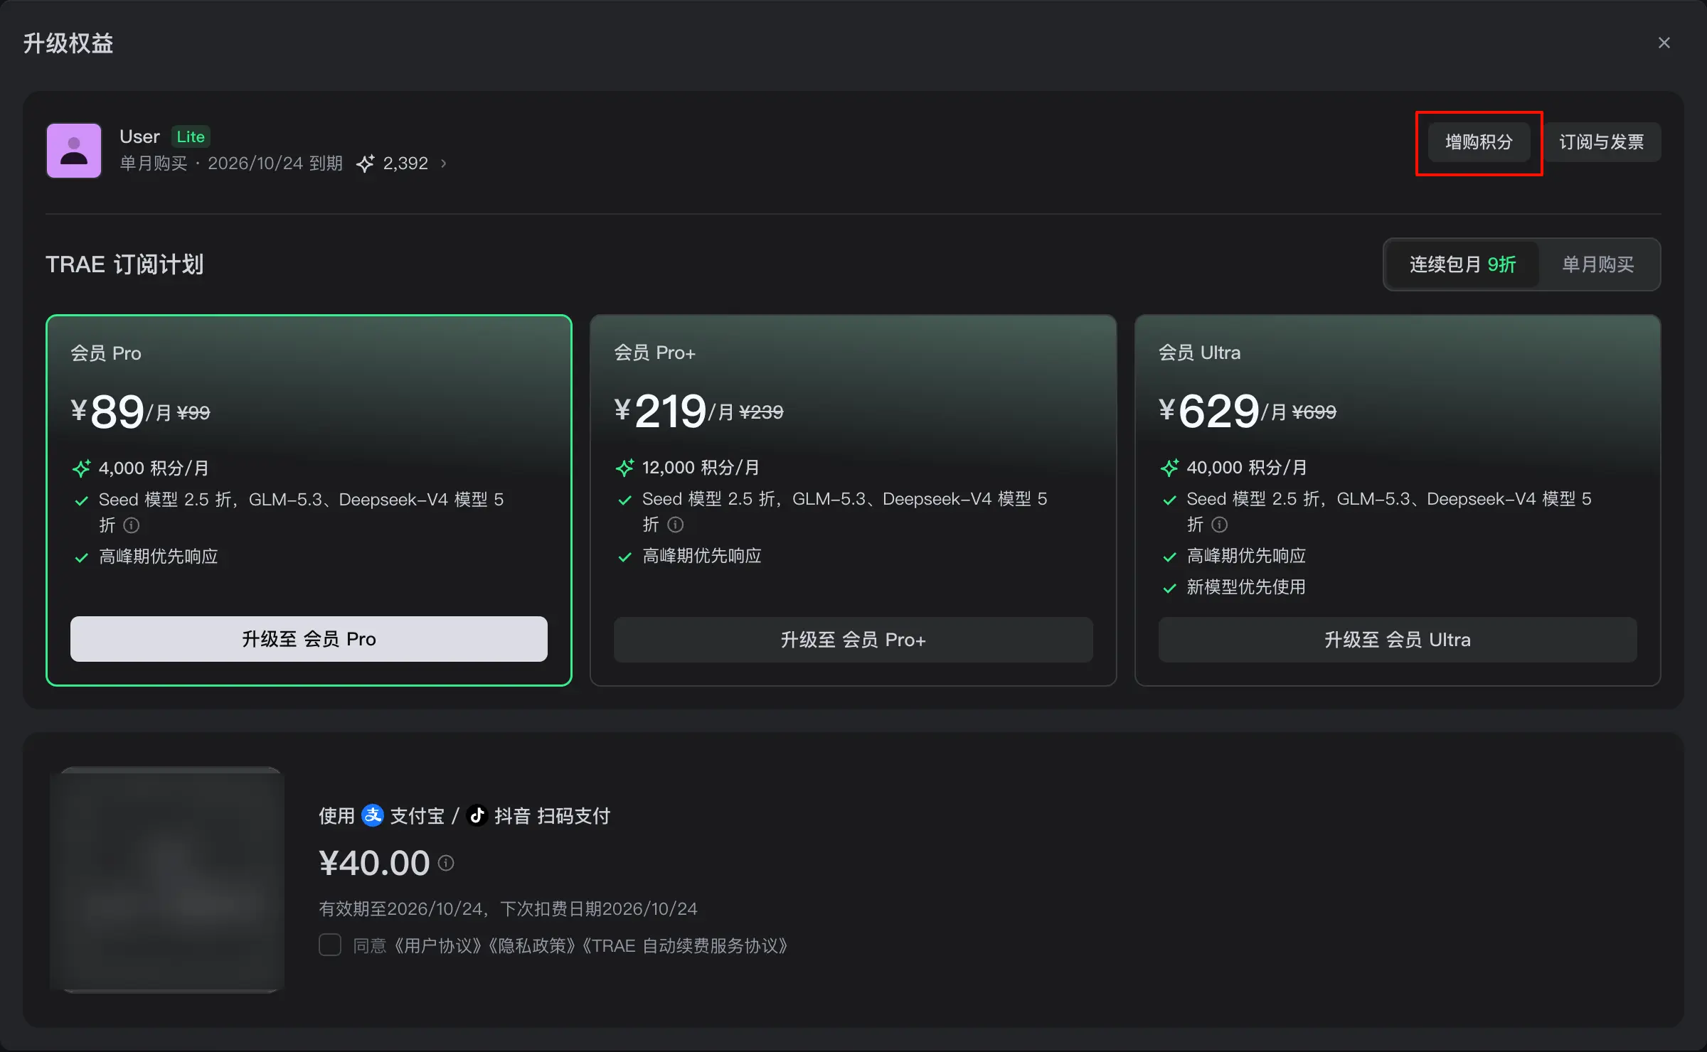
Task: Click the ¥89 monthly price
Action: click(121, 412)
